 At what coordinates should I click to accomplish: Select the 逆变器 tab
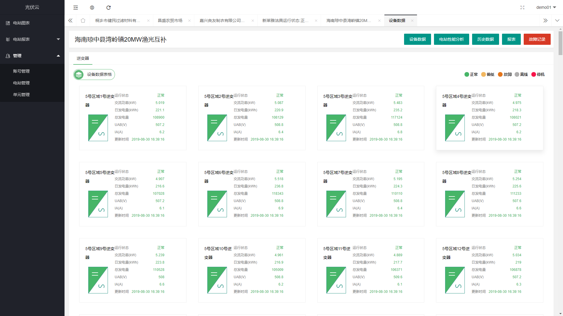pyautogui.click(x=83, y=58)
